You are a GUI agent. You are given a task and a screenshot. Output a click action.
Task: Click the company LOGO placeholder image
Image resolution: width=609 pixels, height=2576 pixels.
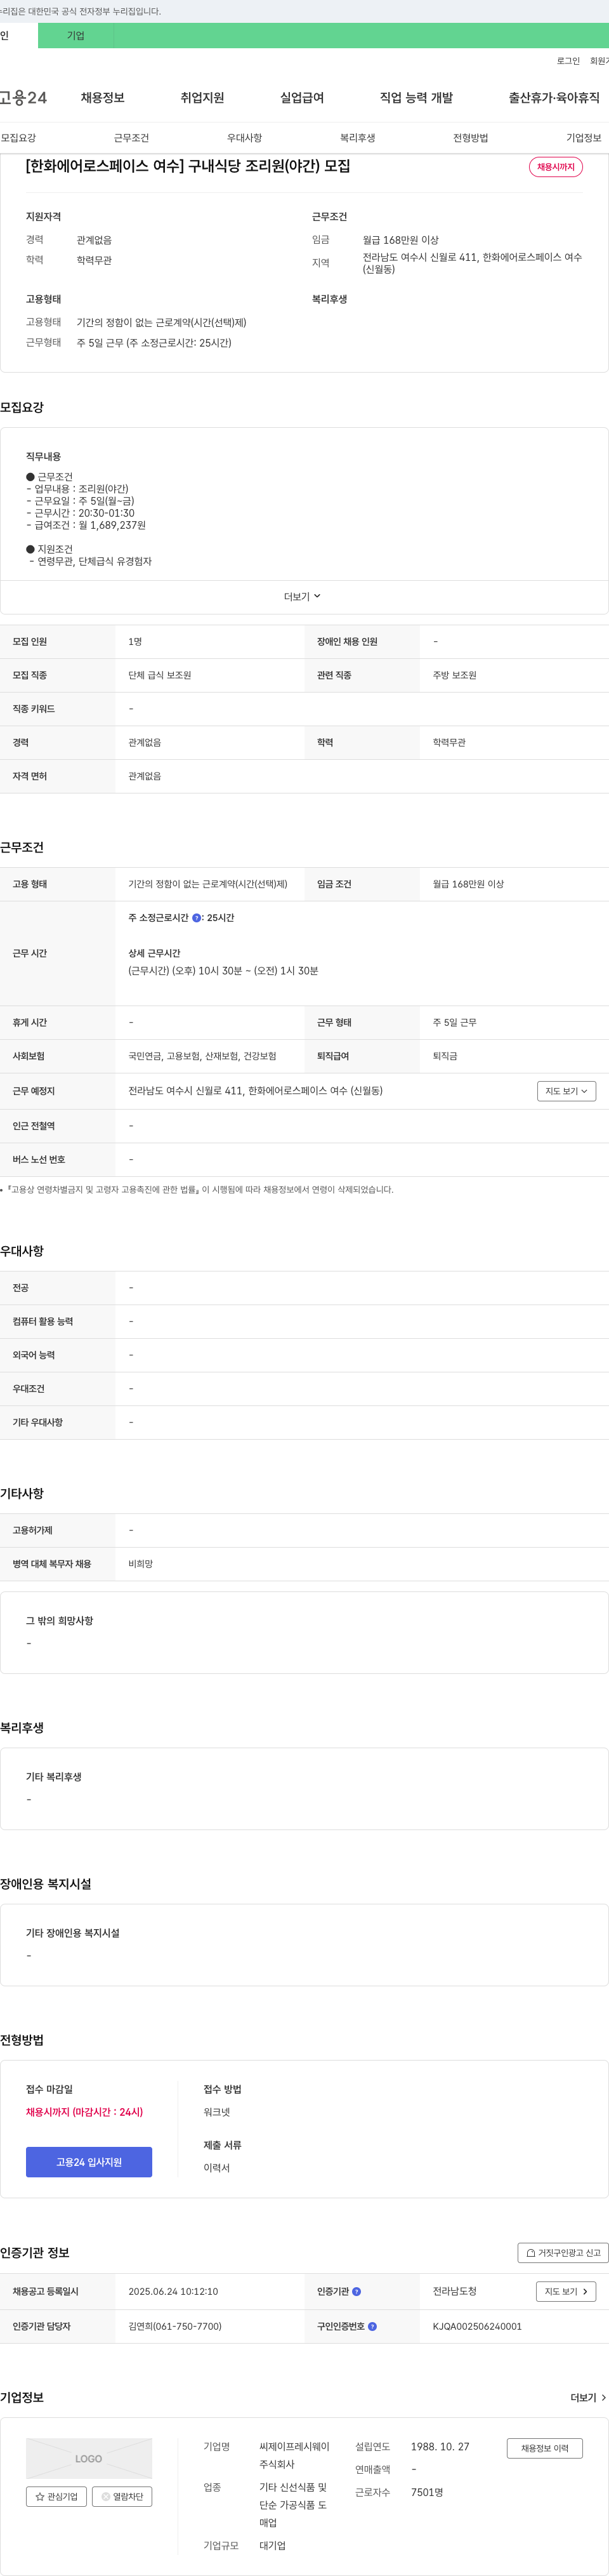click(89, 2458)
